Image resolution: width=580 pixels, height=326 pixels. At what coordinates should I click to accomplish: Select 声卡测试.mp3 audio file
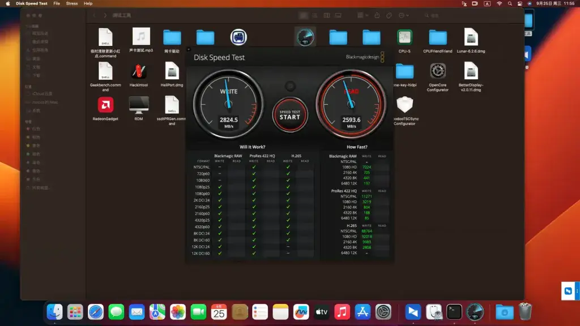(x=141, y=40)
